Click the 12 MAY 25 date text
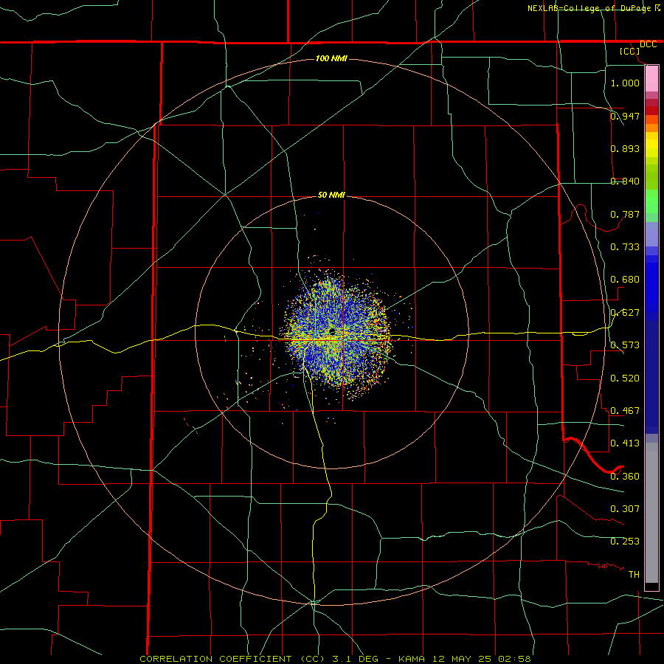664x664 pixels. pyautogui.click(x=460, y=659)
